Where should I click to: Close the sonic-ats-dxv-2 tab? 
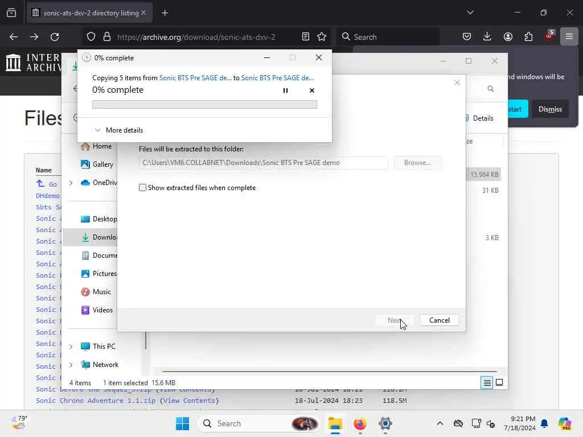(x=143, y=13)
